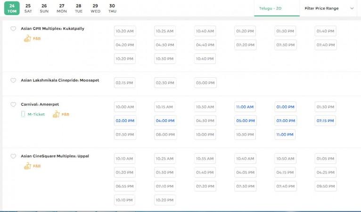This screenshot has width=361, height=212.
Task: Book 02:00 PM show at Carnival Ameerpet
Action: [x=125, y=121]
